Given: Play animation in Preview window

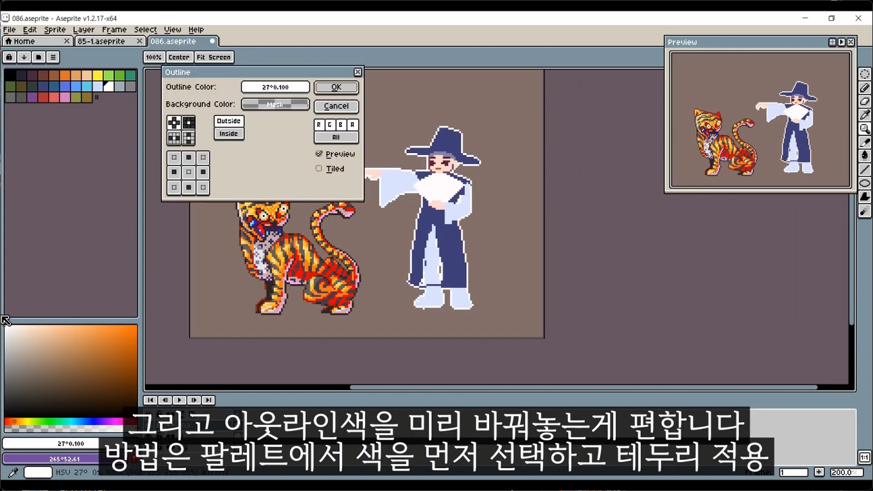Looking at the screenshot, I should [x=841, y=42].
